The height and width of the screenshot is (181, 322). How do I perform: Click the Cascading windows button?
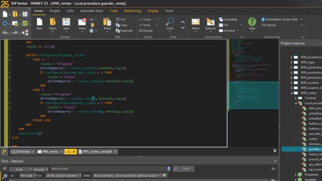(228, 19)
